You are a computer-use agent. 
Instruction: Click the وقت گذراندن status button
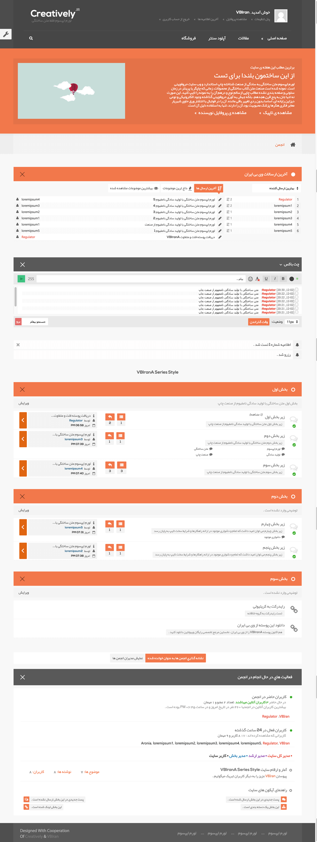click(259, 322)
